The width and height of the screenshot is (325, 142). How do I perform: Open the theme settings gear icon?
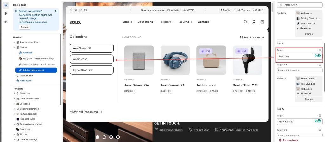tap(6, 13)
